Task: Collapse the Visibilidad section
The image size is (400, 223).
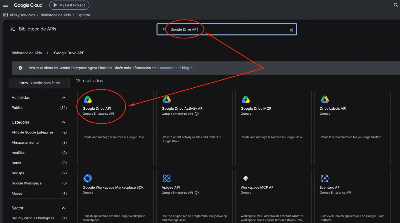Action: click(64, 98)
